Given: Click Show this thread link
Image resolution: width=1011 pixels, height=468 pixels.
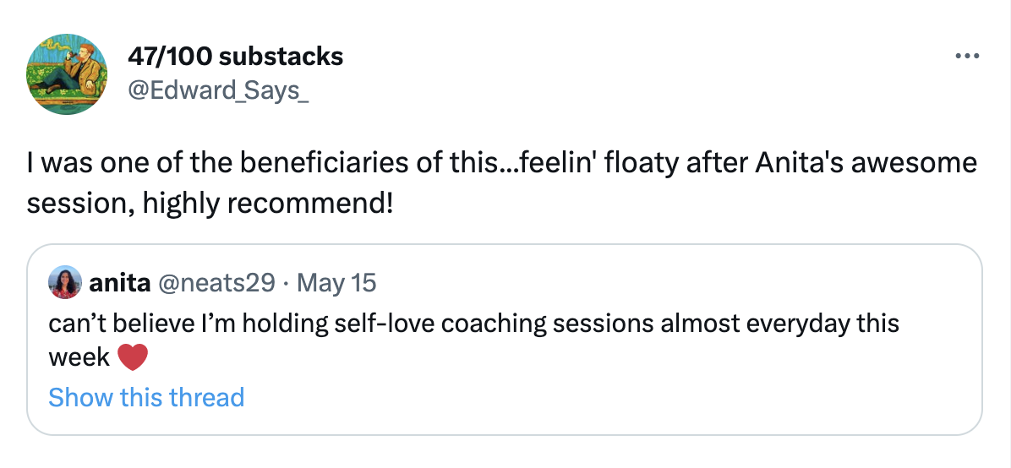Looking at the screenshot, I should 146,397.
